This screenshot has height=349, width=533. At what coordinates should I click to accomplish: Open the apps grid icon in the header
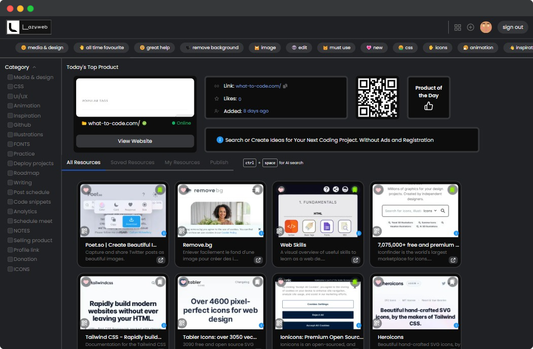coord(458,27)
